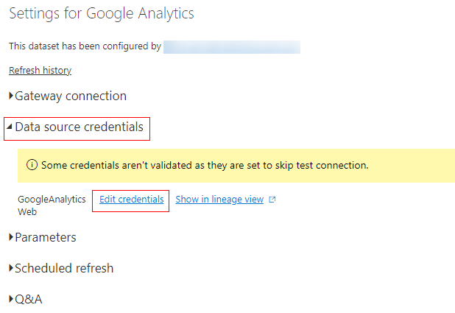
Task: Click the triangle arrow beside Scheduled refresh
Action: point(11,267)
